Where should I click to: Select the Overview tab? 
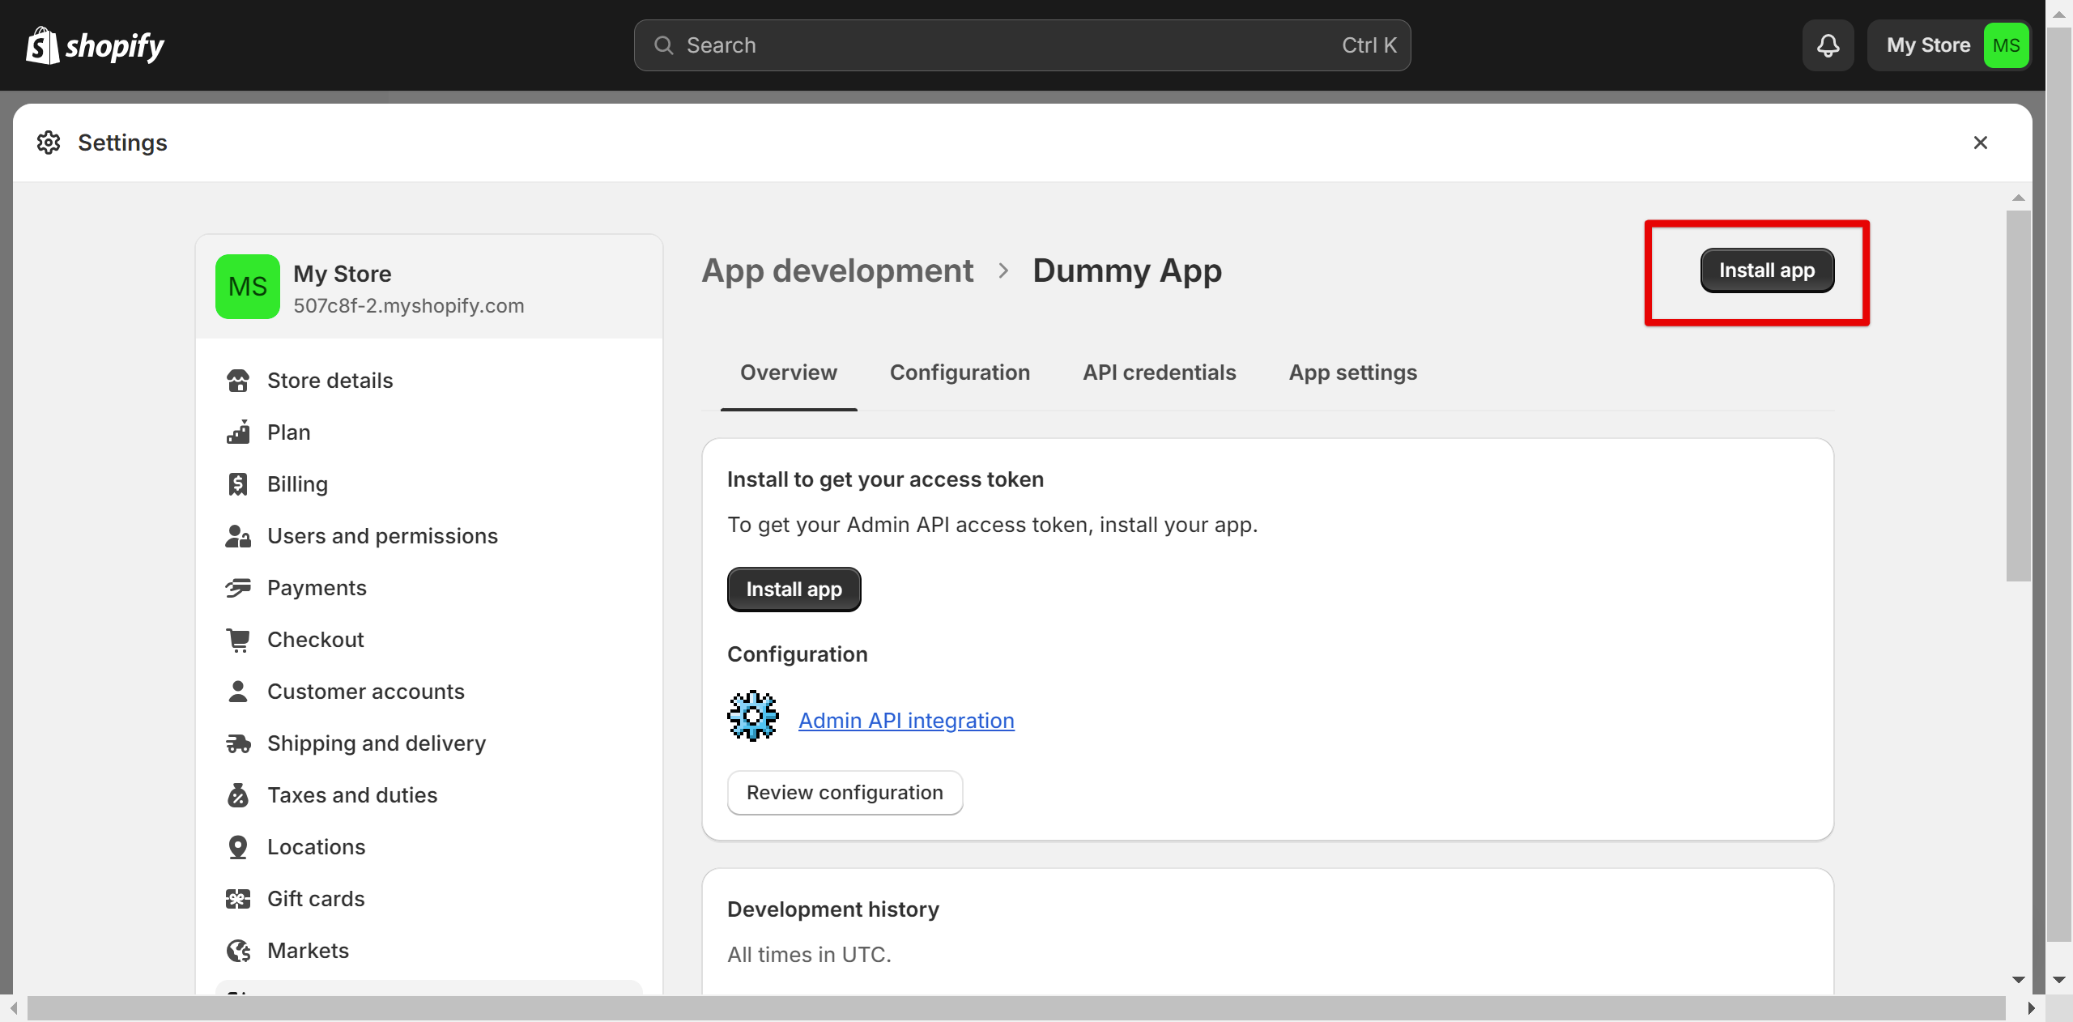[x=789, y=373]
